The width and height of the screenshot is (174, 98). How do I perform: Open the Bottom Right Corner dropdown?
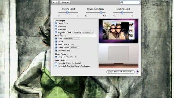point(83,32)
